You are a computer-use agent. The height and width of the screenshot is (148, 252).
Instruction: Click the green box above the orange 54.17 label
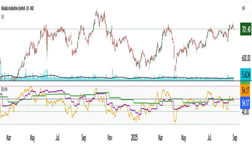coord(245,83)
